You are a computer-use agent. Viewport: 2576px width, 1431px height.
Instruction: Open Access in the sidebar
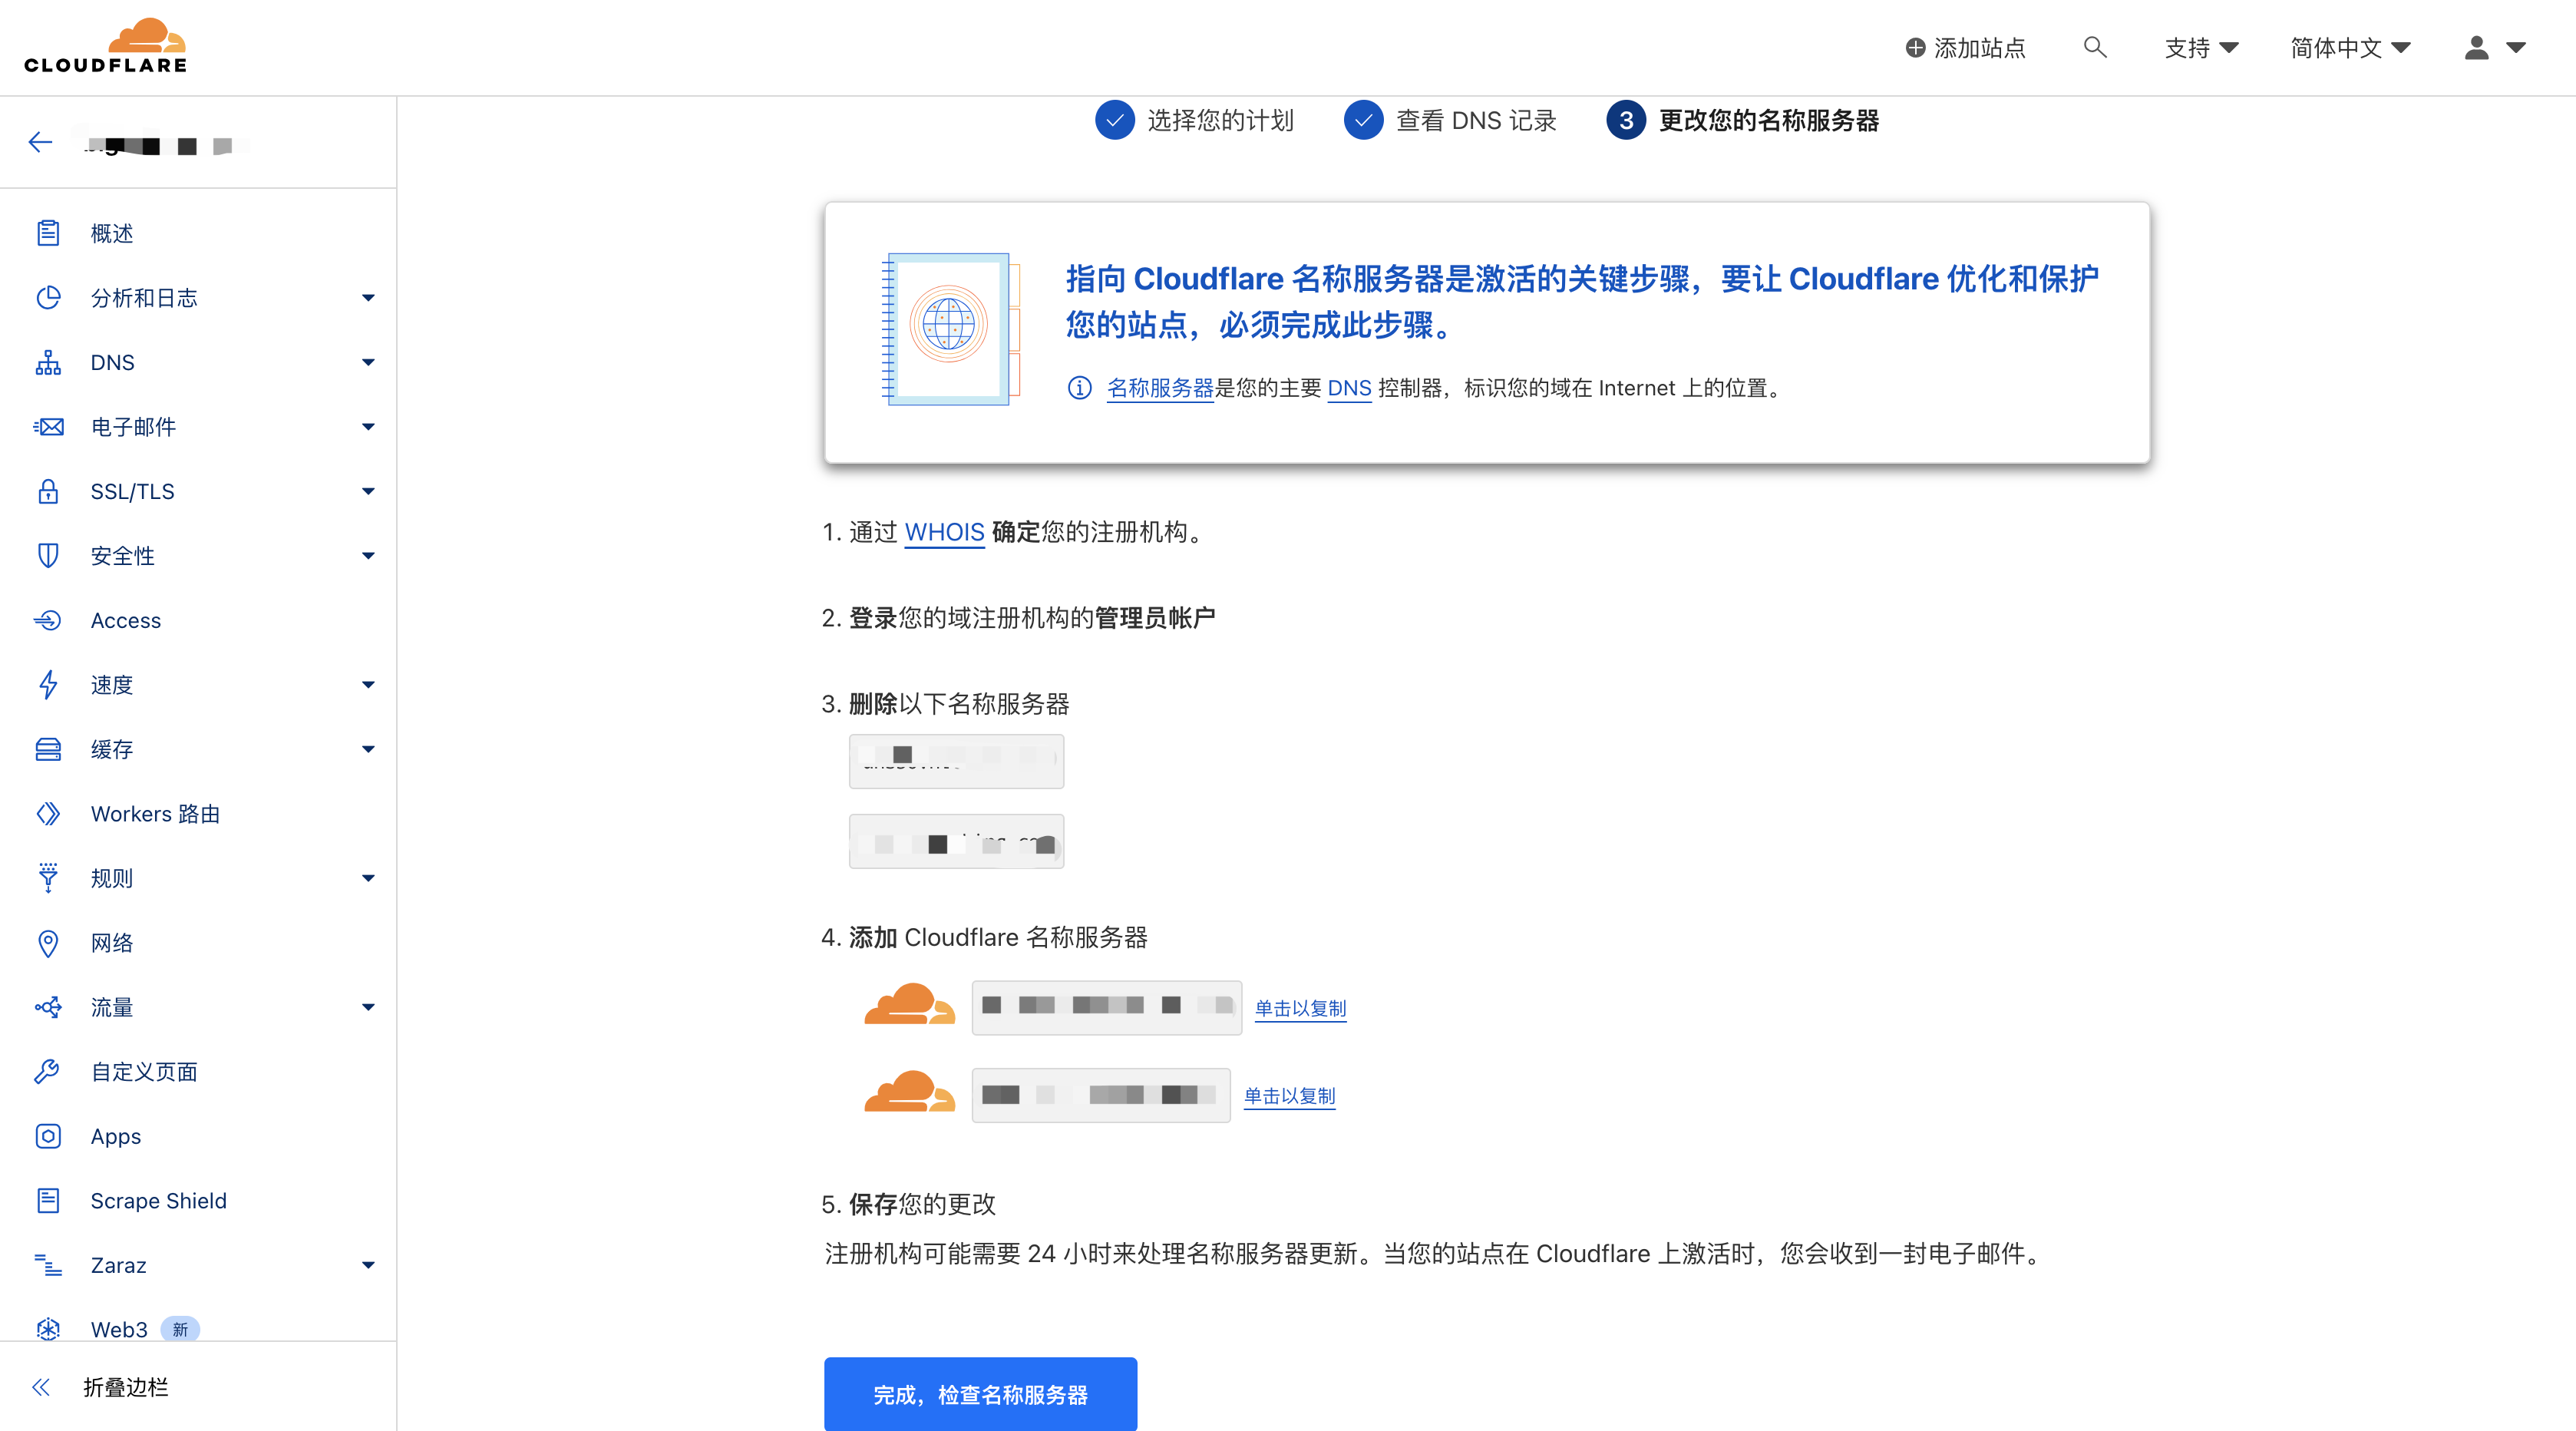click(x=125, y=620)
